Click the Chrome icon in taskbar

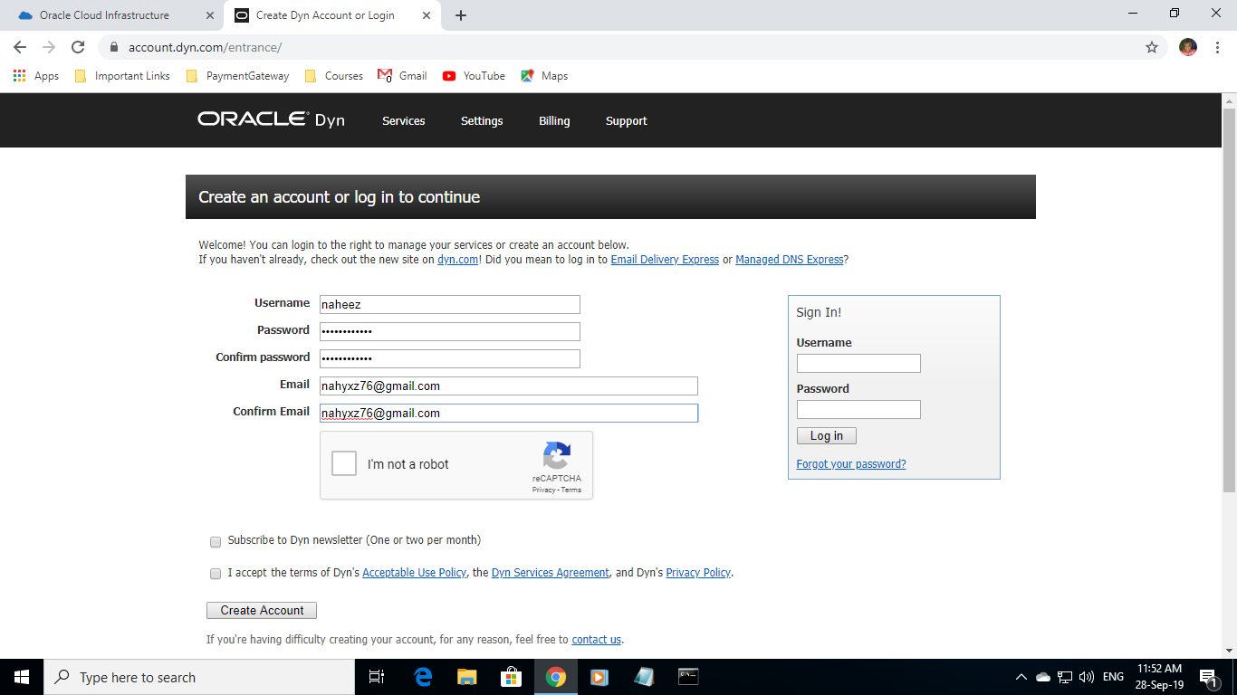point(555,677)
